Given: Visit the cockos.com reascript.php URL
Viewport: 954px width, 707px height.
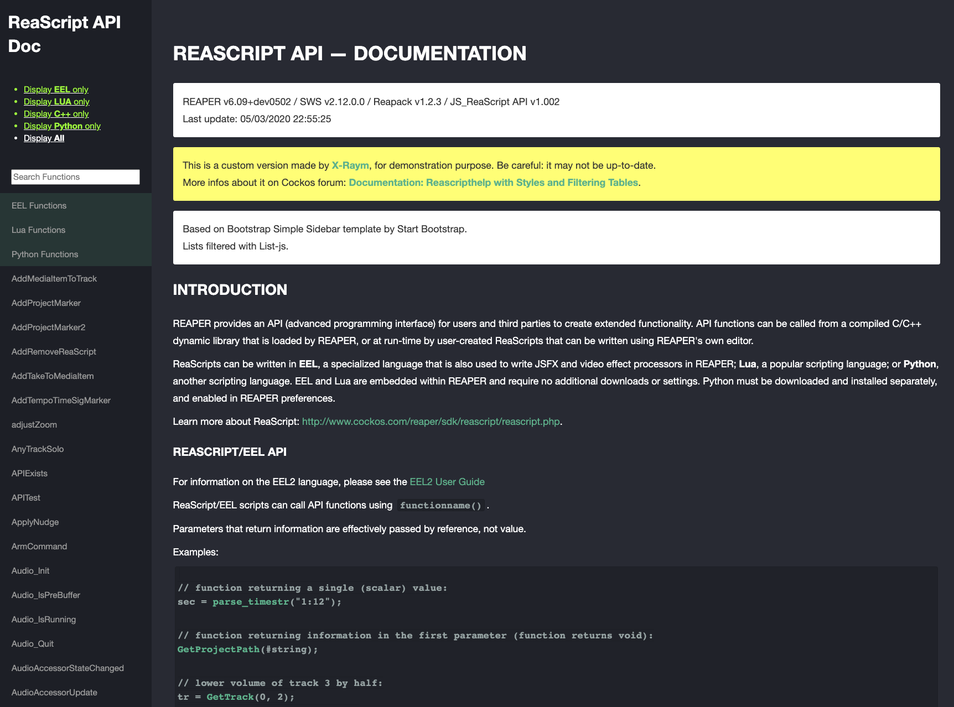Looking at the screenshot, I should (x=431, y=422).
